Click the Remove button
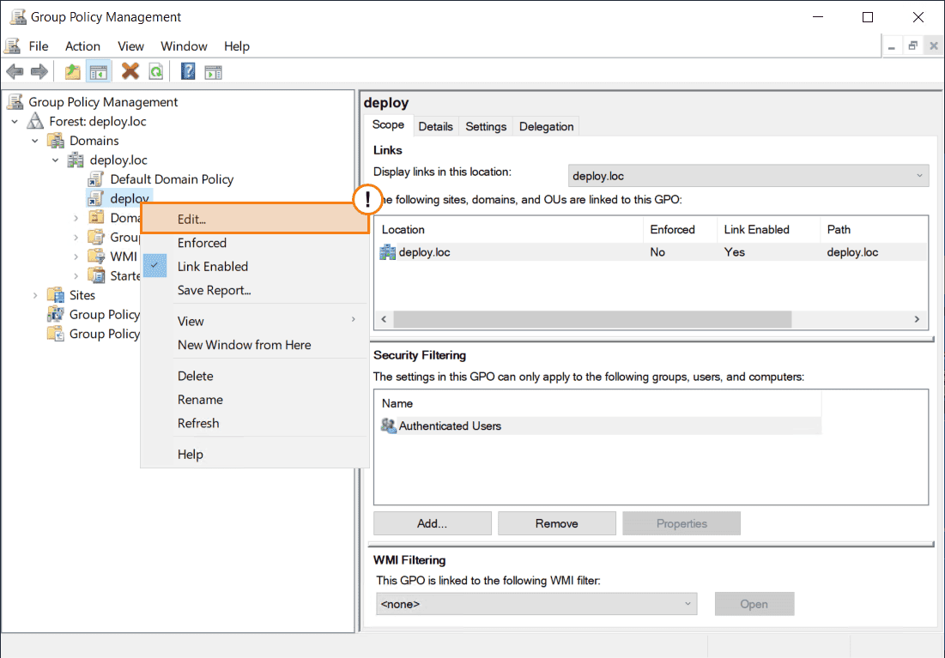The image size is (945, 658). pyautogui.click(x=556, y=523)
